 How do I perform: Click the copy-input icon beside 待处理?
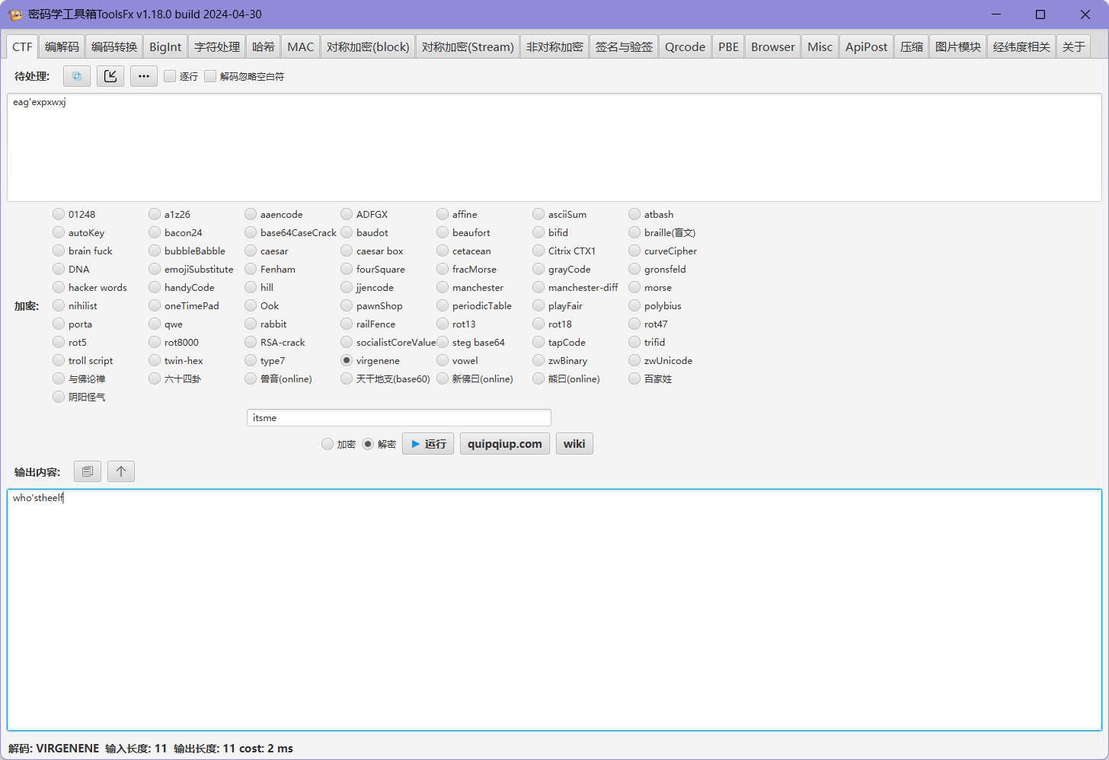coord(76,76)
